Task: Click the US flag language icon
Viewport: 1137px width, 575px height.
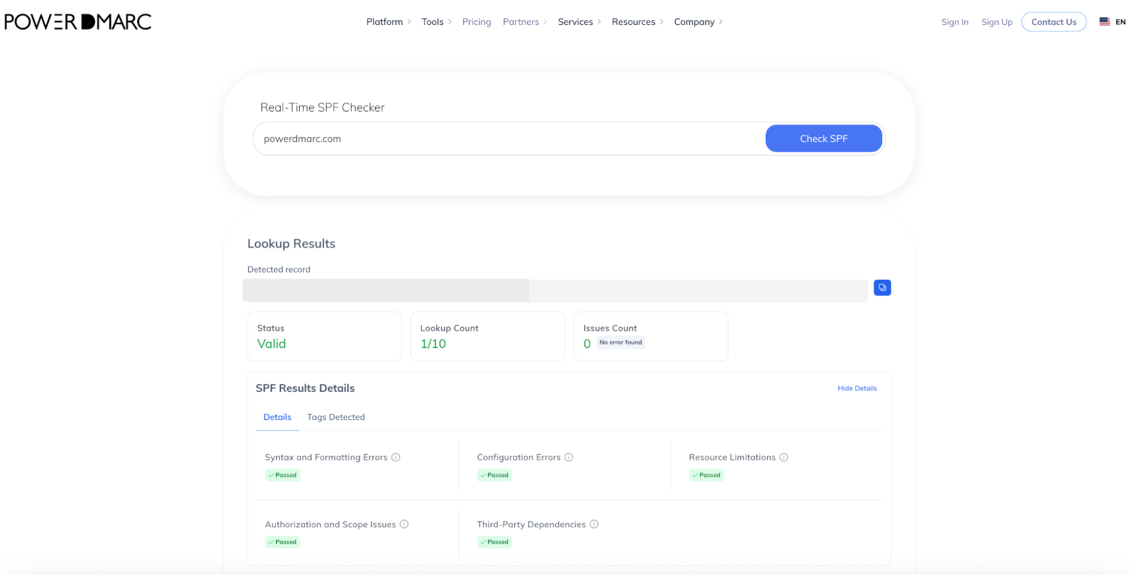Action: click(1105, 22)
